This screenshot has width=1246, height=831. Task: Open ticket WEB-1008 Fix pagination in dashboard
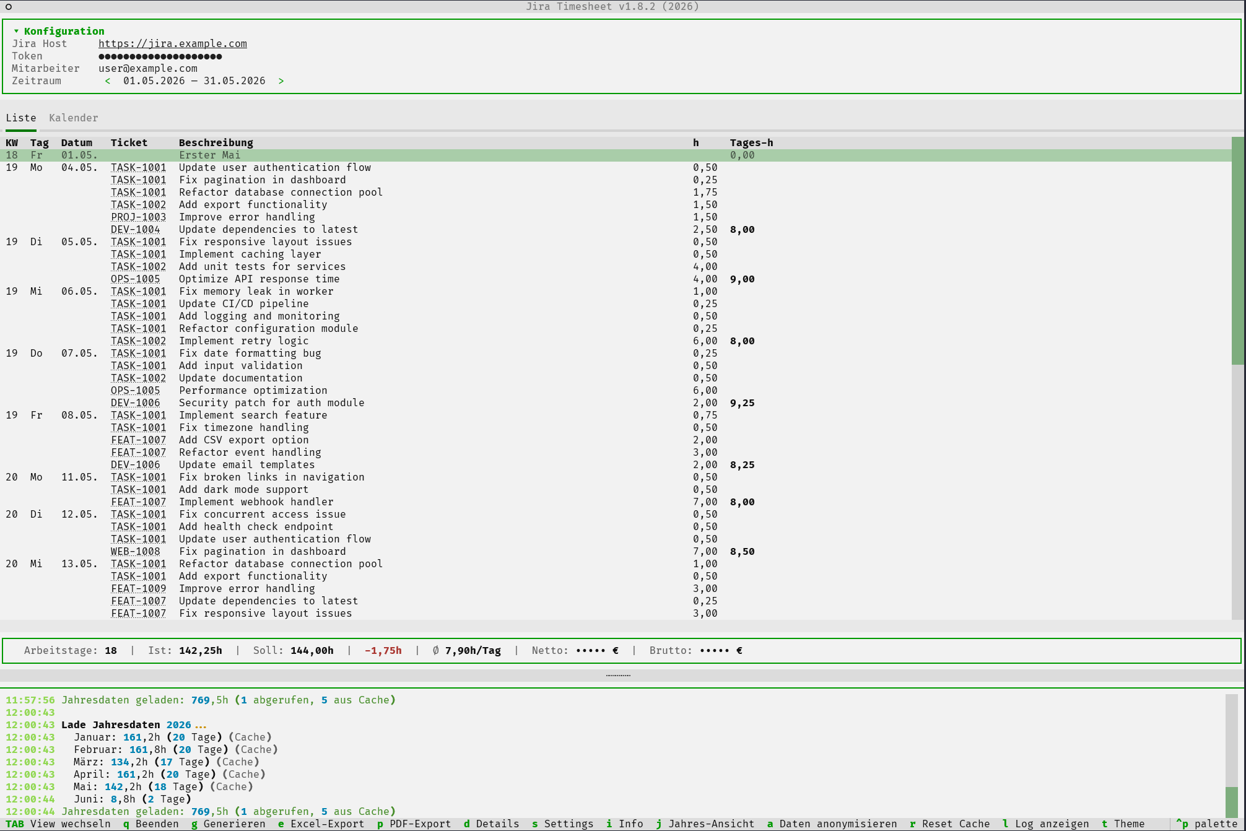pos(136,552)
